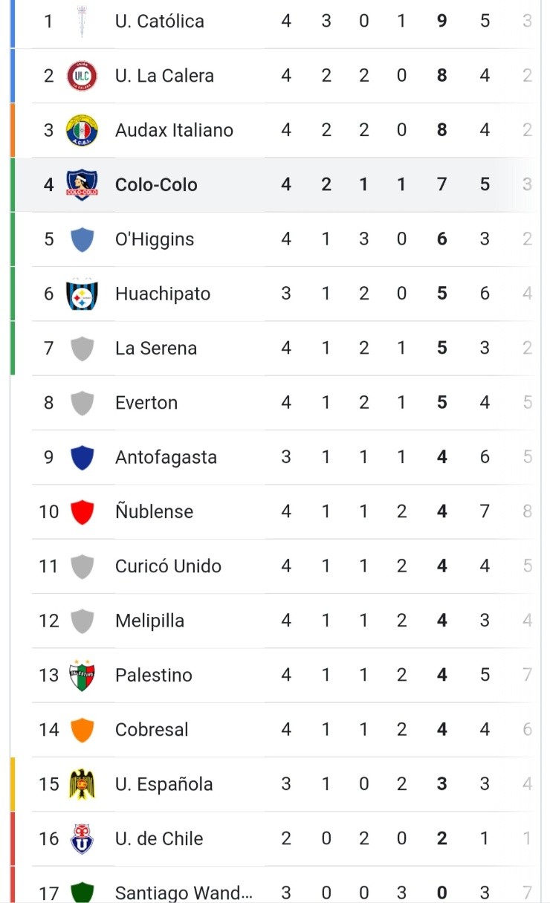Click Audax Italiano's points value 8
Image resolution: width=550 pixels, height=903 pixels.
[x=442, y=130]
